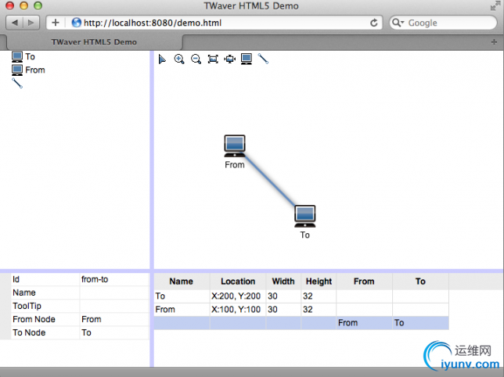Sort table by Location column header
This screenshot has height=377, width=504.
click(238, 282)
